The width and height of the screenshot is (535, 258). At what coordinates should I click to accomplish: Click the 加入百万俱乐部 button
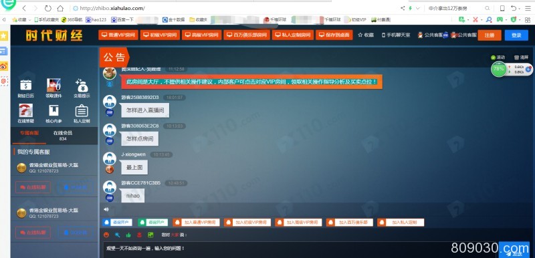(349, 223)
